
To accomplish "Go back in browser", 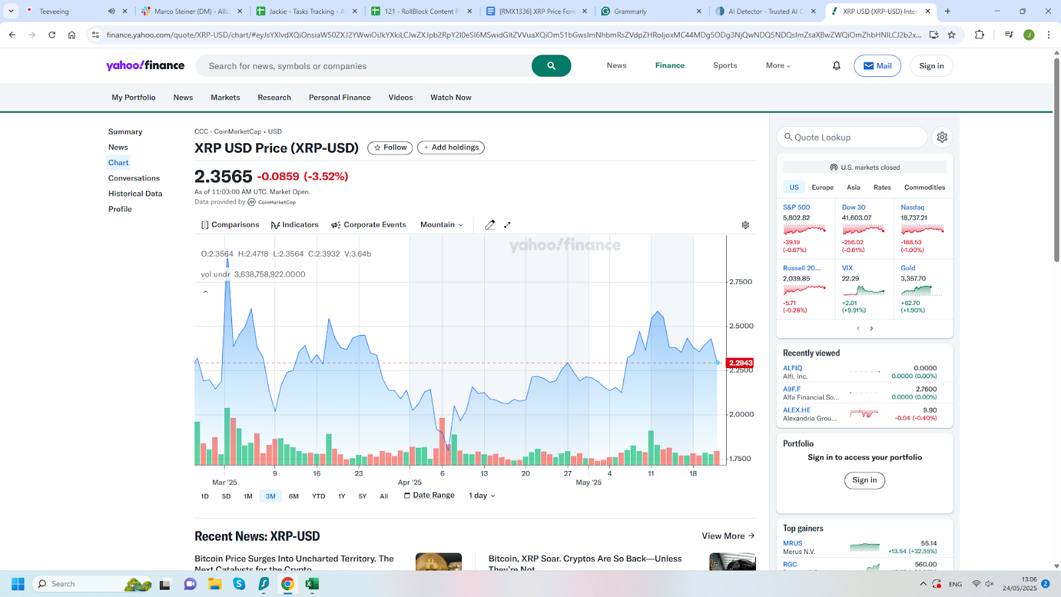I will 12,34.
